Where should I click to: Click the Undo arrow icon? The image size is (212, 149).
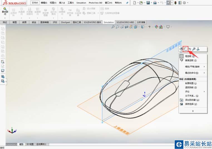tap(162, 3)
